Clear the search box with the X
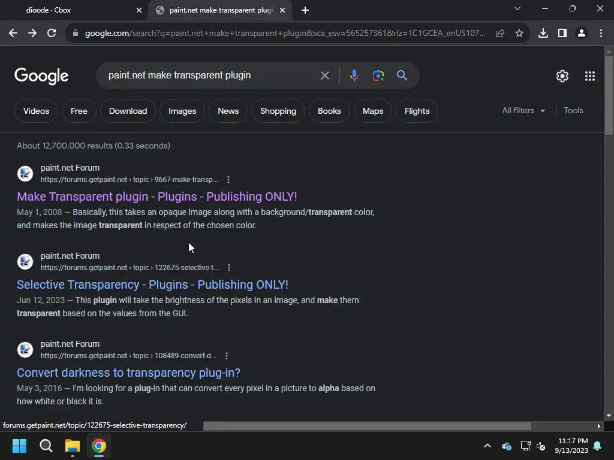This screenshot has width=614, height=460. pos(325,75)
